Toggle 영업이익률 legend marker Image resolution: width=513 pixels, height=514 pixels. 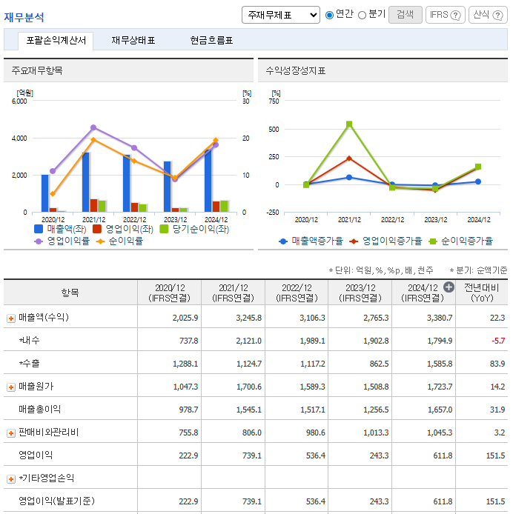[39, 241]
